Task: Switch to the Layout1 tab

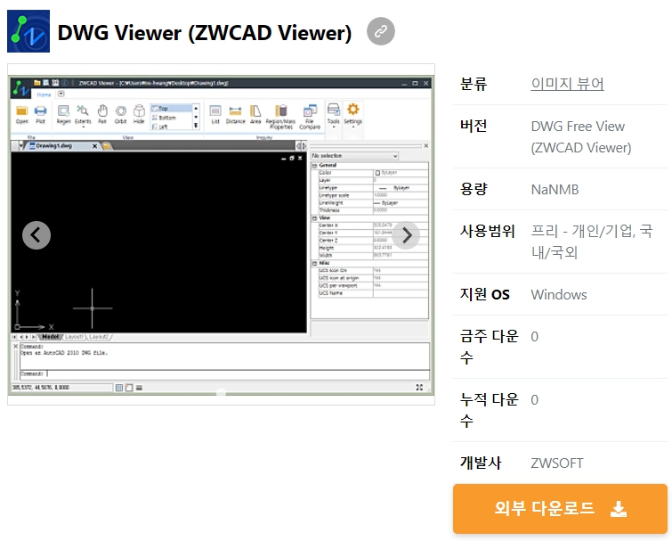Action: pyautogui.click(x=75, y=337)
